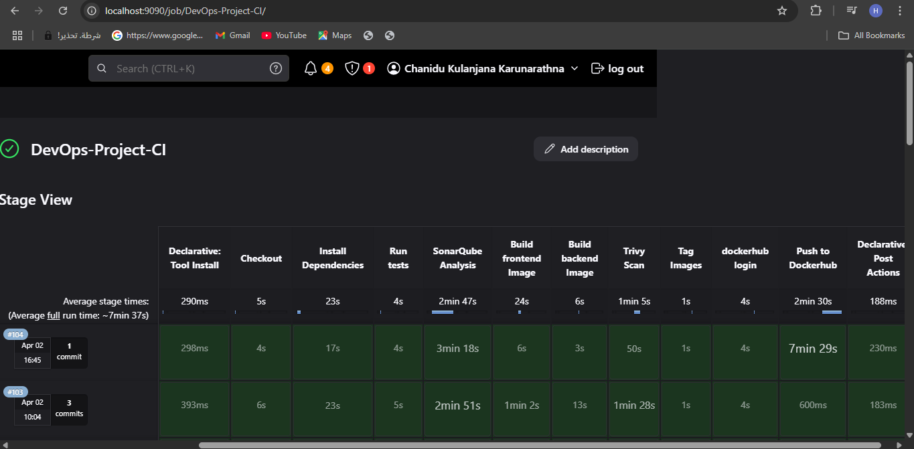Image resolution: width=914 pixels, height=449 pixels.
Task: Click the horizontal page scrollbar
Action: (x=540, y=444)
